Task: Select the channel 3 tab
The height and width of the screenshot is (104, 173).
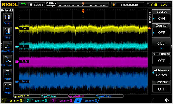Action: click(x=62, y=100)
